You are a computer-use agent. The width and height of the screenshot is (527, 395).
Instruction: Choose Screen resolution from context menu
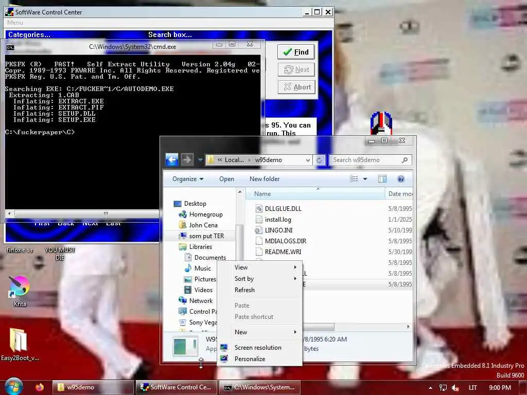pyautogui.click(x=260, y=348)
